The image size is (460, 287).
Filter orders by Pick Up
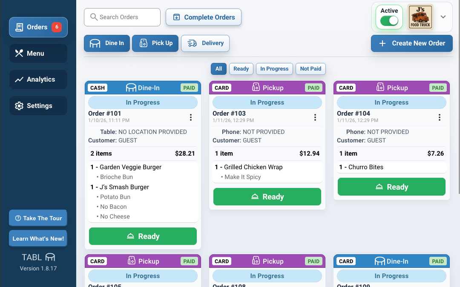click(155, 43)
